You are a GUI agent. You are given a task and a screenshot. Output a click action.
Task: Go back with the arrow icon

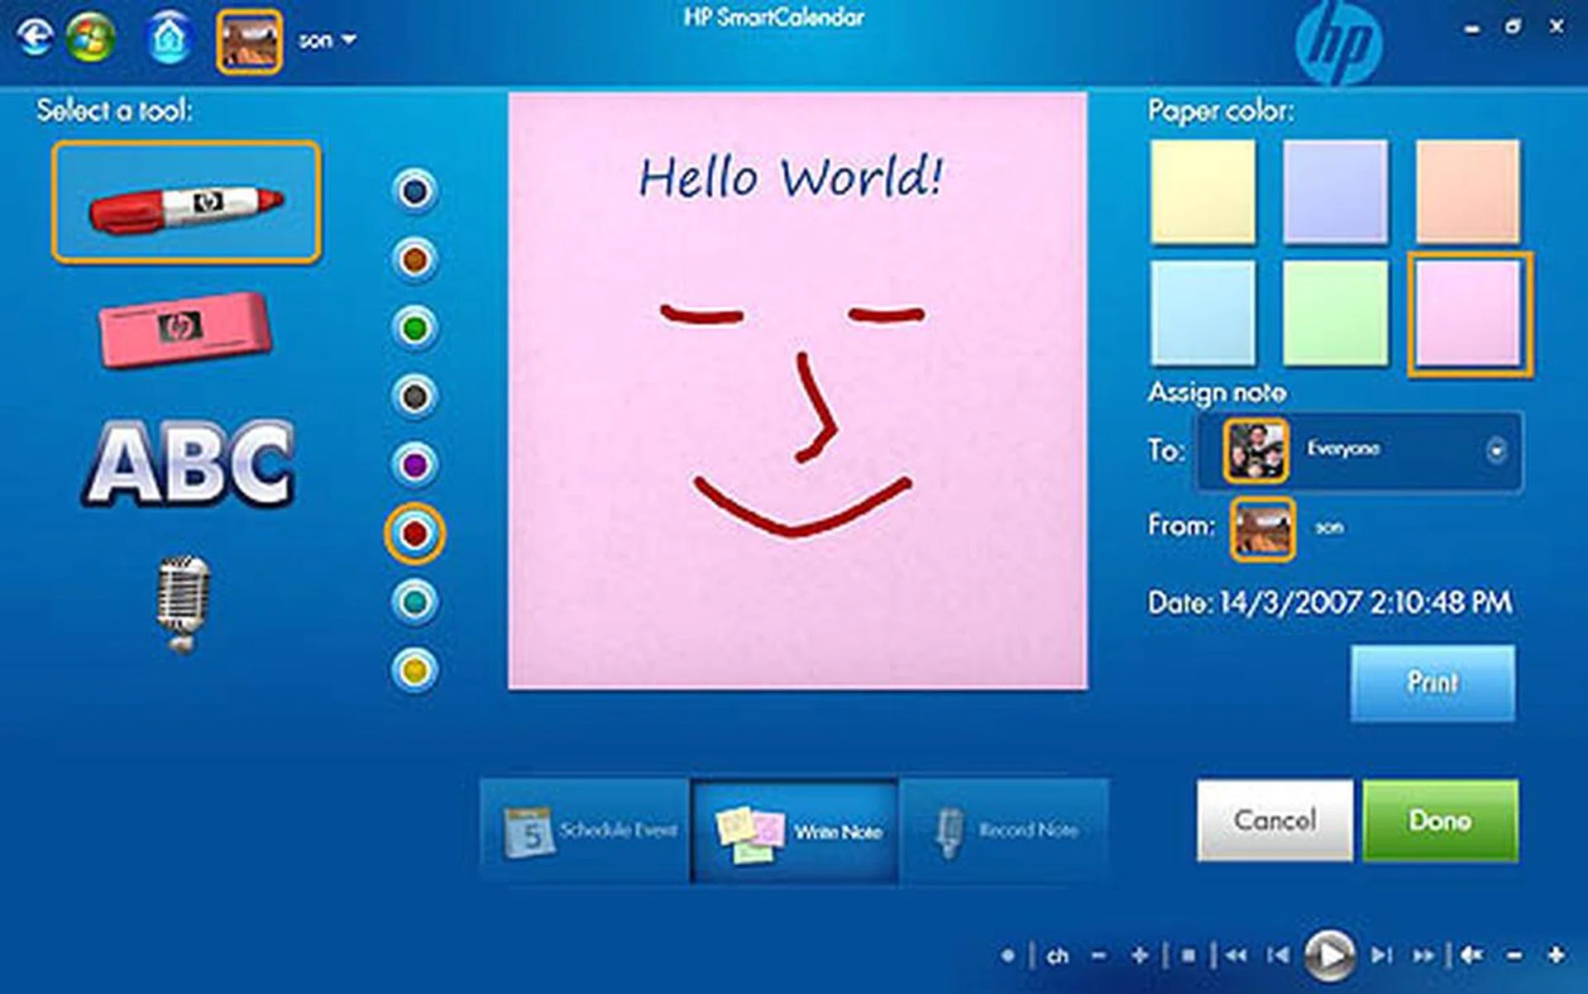click(x=34, y=38)
